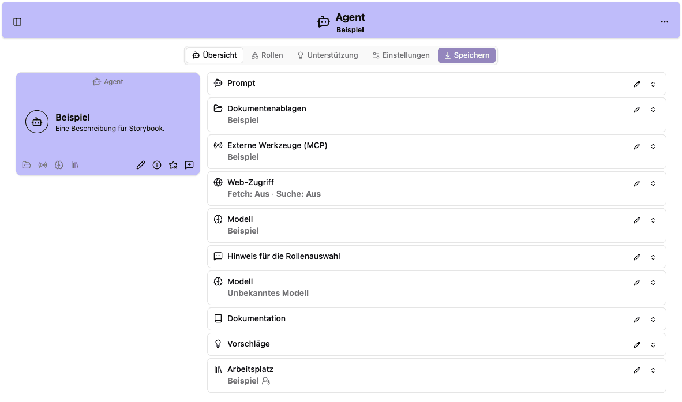The height and width of the screenshot is (402, 682).
Task: Edit the Beispiel card with pencil icon
Action: coord(140,165)
